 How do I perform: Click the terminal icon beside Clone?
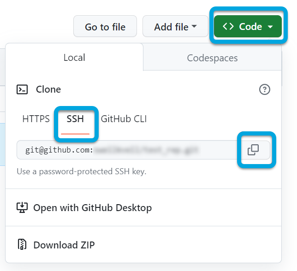point(22,89)
